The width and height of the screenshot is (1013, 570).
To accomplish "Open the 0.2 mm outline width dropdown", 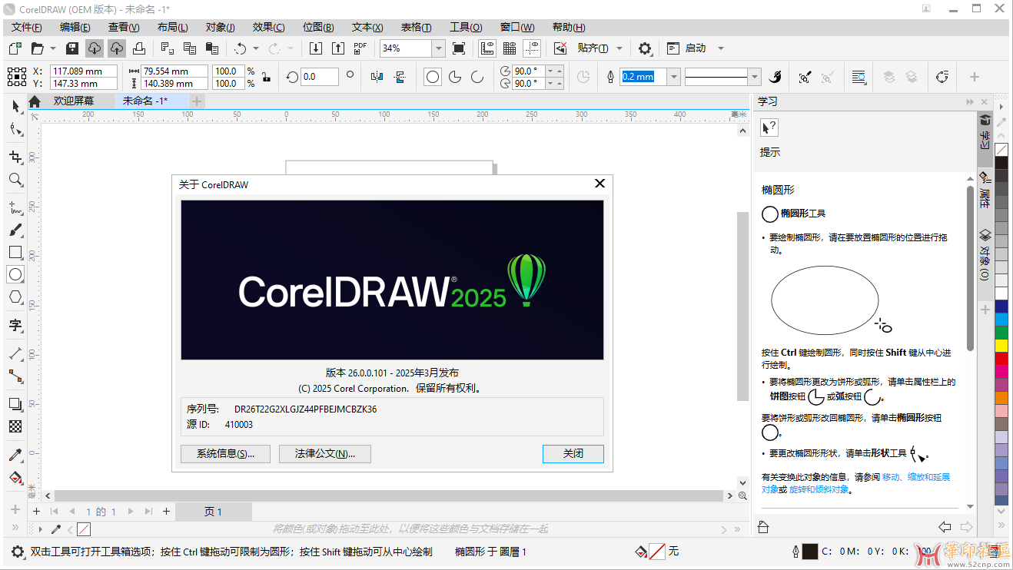I will 674,77.
